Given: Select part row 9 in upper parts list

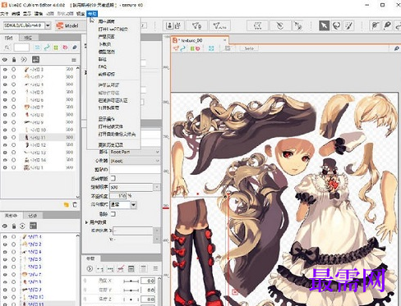Looking at the screenshot, I should 38,122.
